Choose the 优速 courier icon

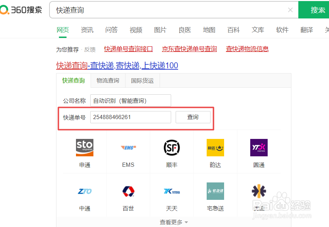(259, 191)
